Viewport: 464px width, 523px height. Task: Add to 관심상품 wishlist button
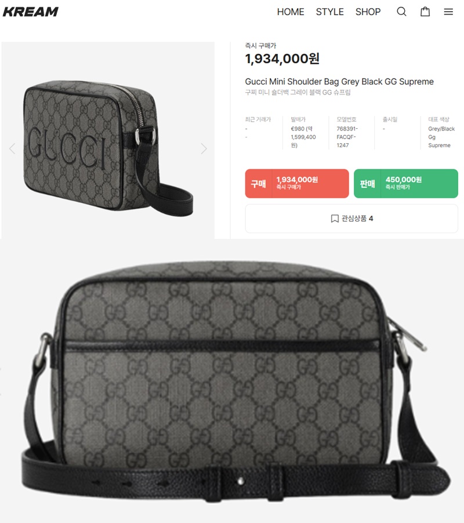(351, 219)
